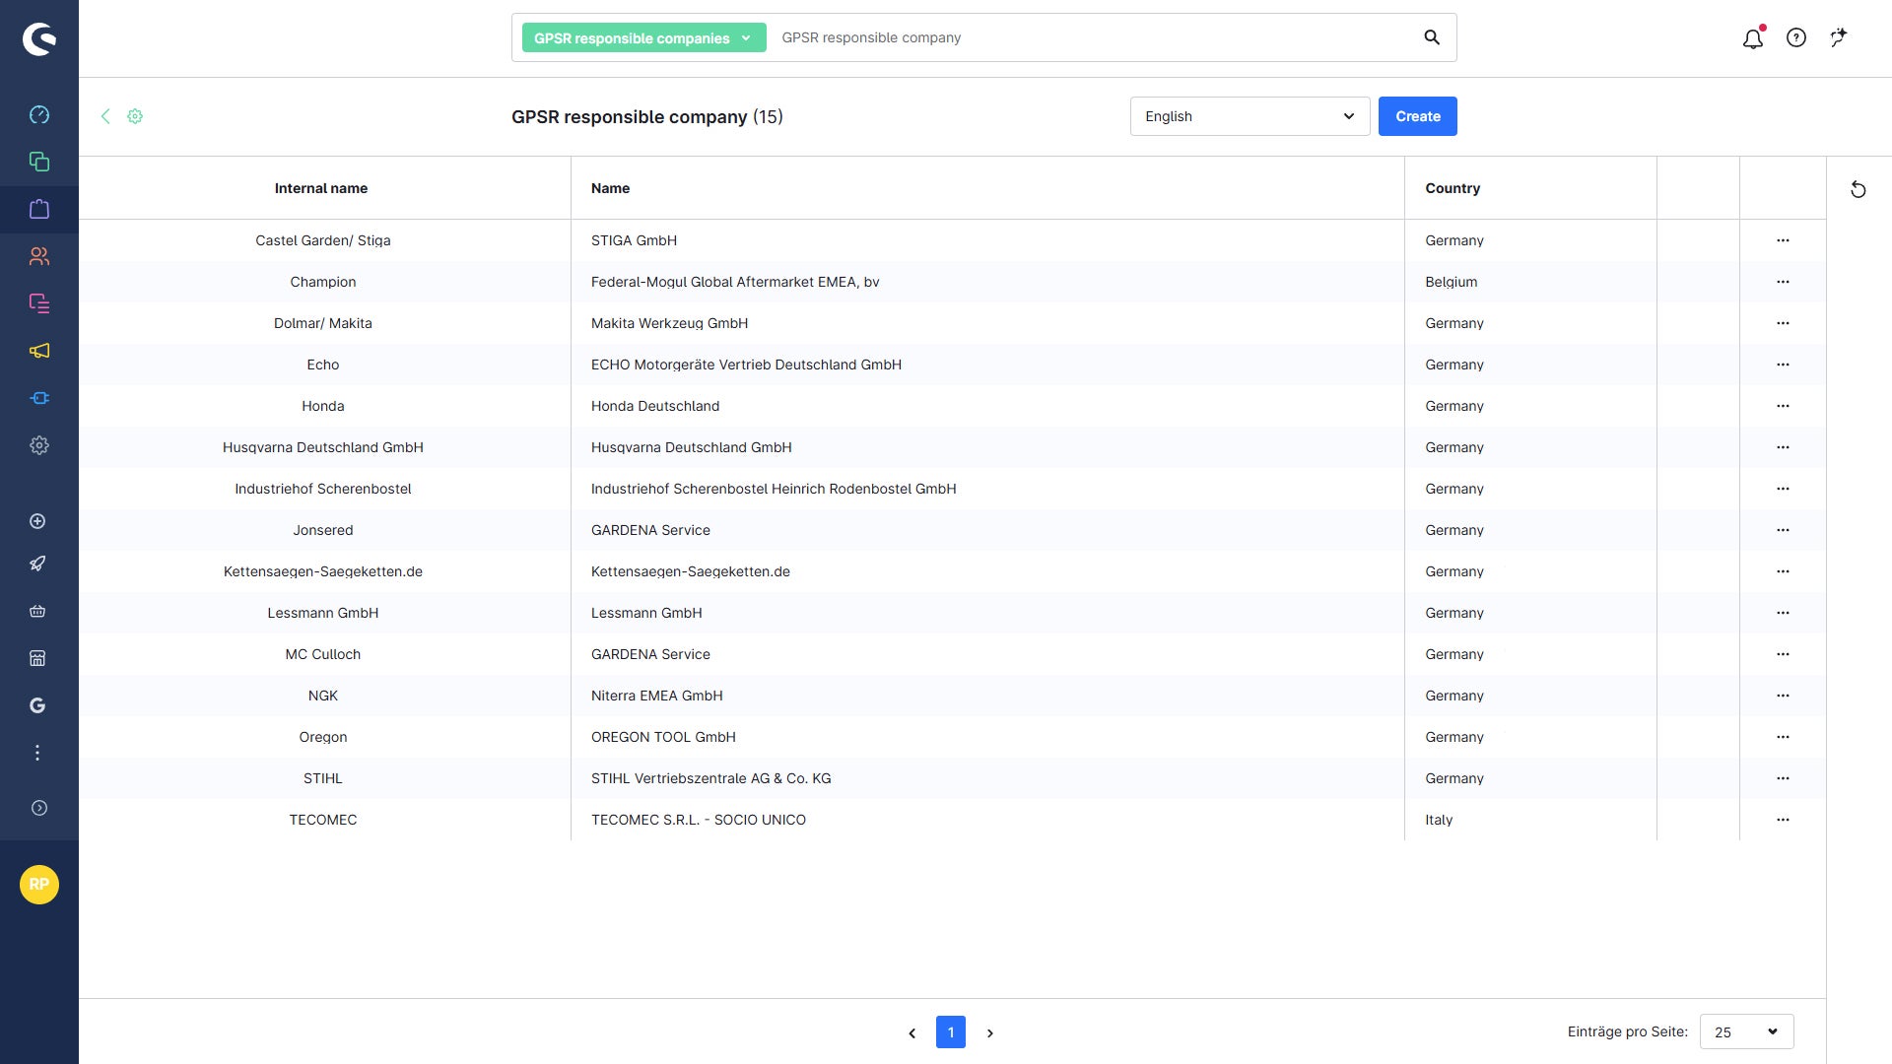Go back with the left chevron
The width and height of the screenshot is (1892, 1064).
click(x=105, y=116)
